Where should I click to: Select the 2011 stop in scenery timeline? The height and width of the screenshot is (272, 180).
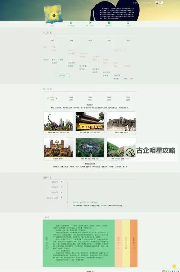coord(90,98)
